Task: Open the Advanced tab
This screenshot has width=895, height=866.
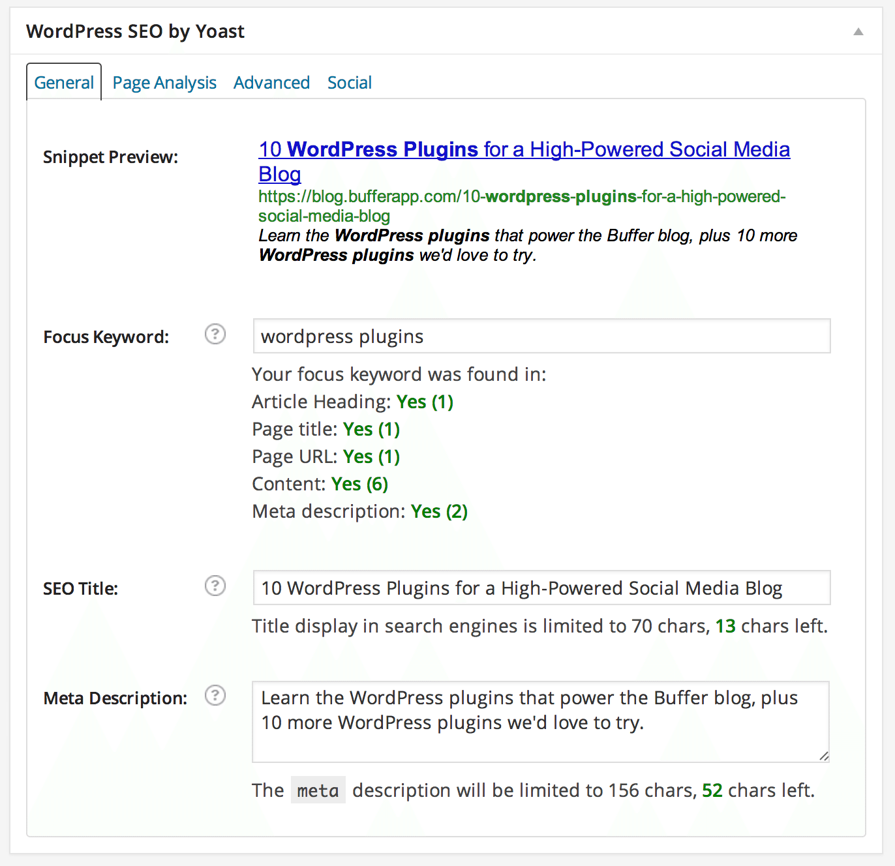Action: pos(271,82)
